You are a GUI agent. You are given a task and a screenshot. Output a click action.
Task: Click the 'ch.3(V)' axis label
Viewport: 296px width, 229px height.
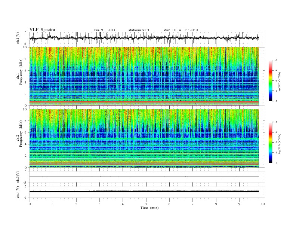point(18,177)
